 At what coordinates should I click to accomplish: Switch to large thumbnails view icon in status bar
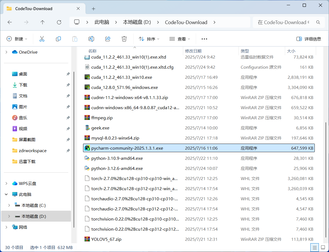coord(322,247)
